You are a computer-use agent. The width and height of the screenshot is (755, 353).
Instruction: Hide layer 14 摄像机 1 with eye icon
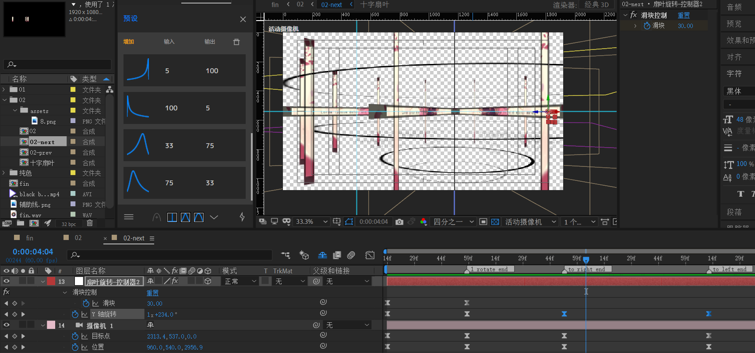pos(6,325)
